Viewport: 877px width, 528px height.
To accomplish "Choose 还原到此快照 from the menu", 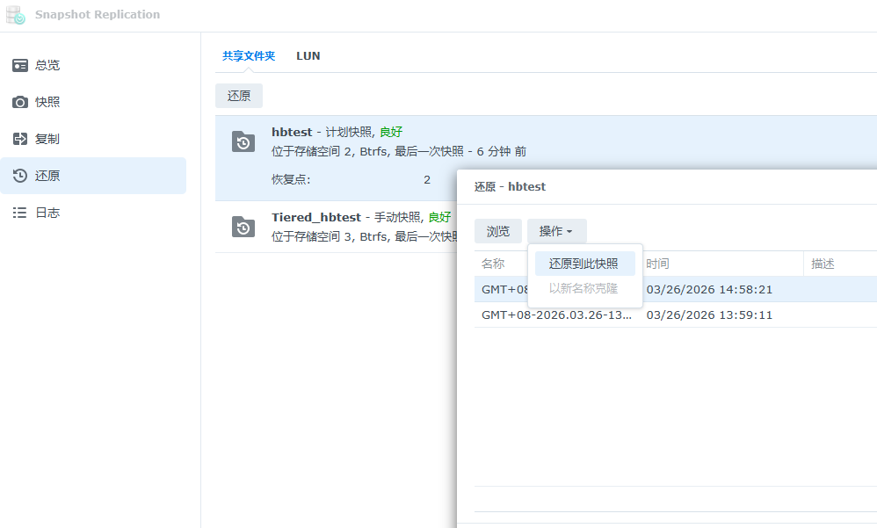I will click(x=583, y=264).
